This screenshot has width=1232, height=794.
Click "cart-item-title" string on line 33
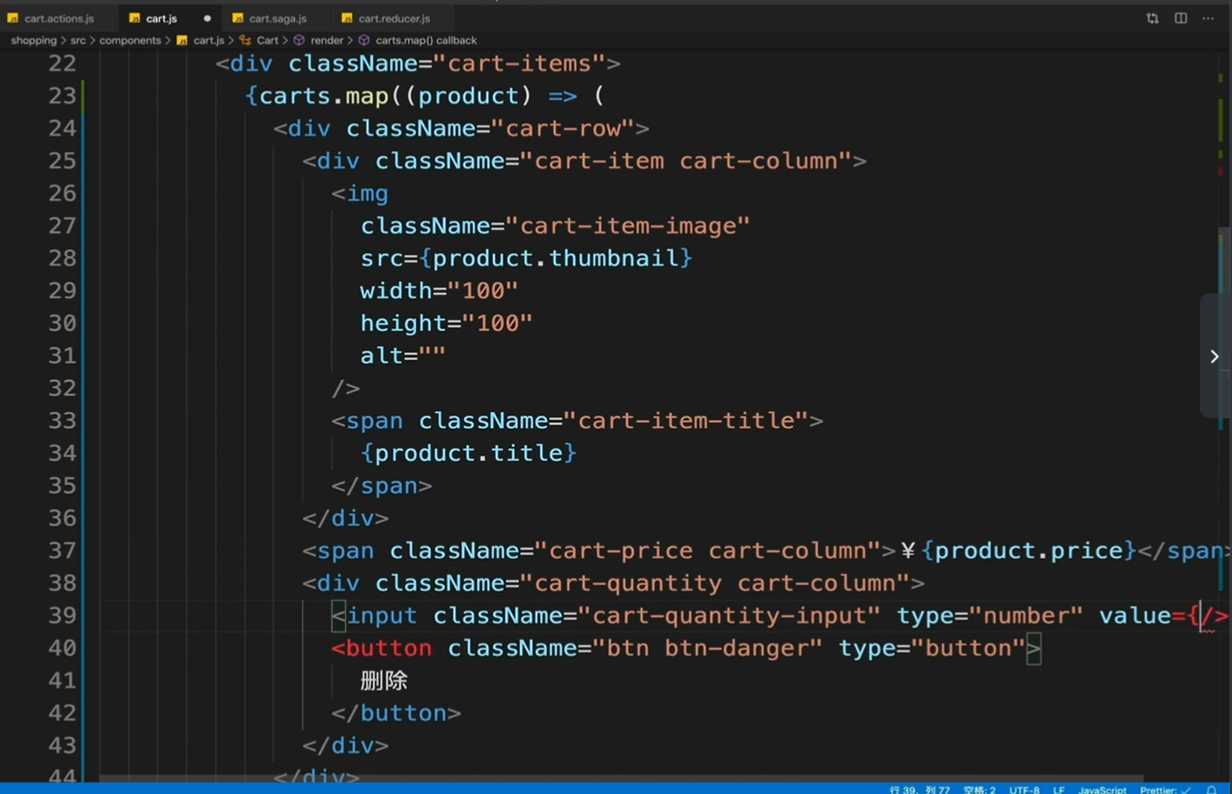click(685, 420)
